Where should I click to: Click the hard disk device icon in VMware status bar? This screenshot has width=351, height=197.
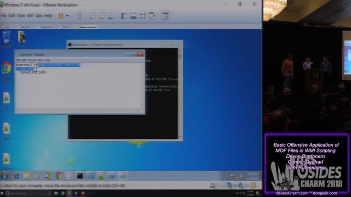click(212, 186)
